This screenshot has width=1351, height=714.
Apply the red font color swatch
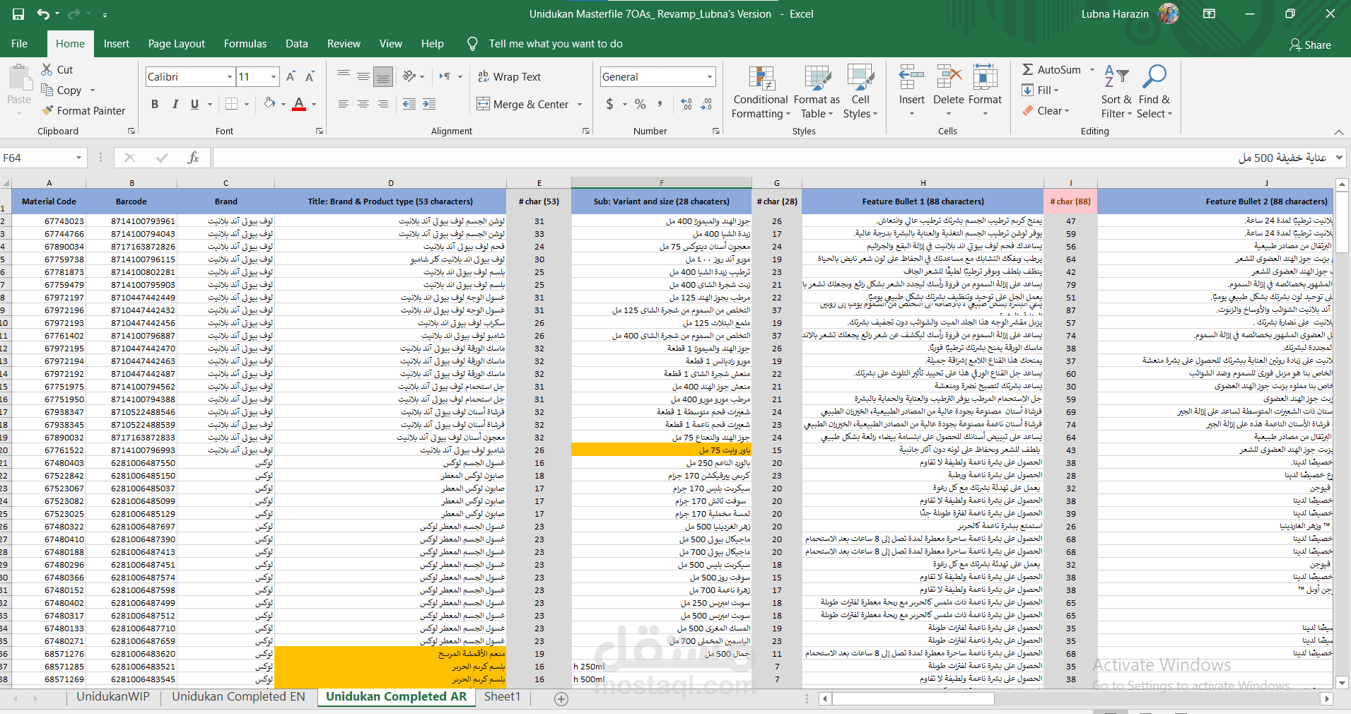pos(299,104)
